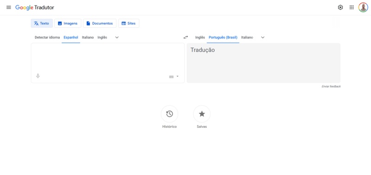Image resolution: width=371 pixels, height=175 pixels.
Task: Open the settings gear icon
Action: coord(340,7)
